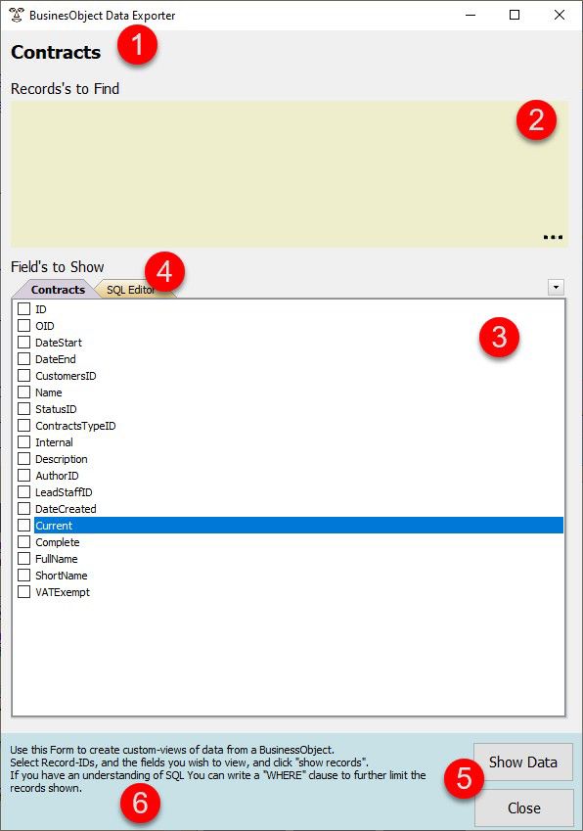Enable the DateStart checkbox

pyautogui.click(x=23, y=342)
